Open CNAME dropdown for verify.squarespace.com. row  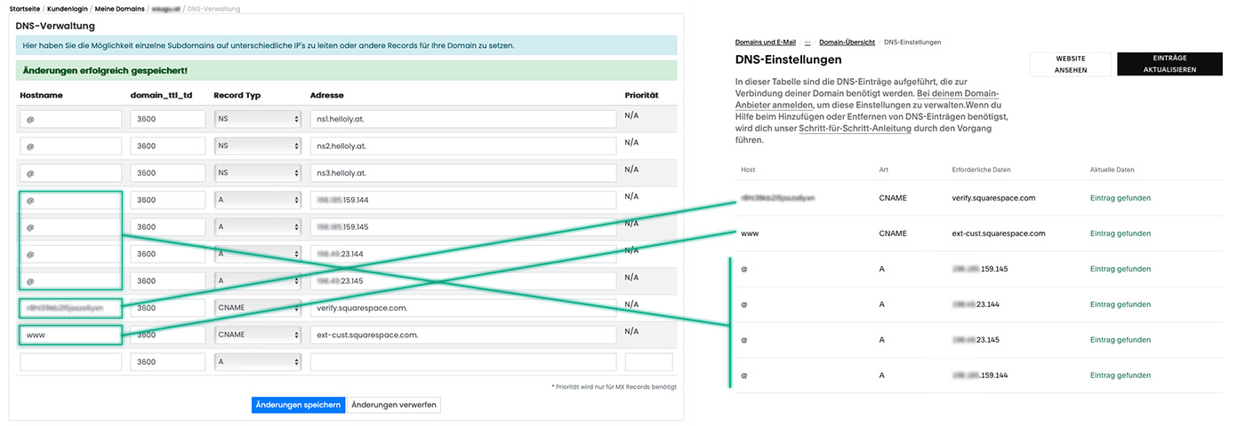[258, 308]
